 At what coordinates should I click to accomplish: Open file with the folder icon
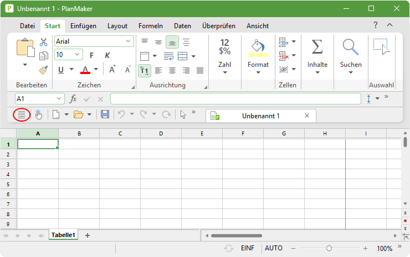click(x=78, y=114)
